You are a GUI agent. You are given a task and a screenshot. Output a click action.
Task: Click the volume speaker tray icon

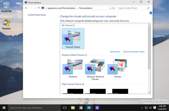[x=150, y=108]
